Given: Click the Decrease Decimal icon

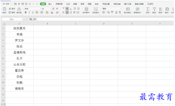Looking at the screenshot, I should [120, 13].
